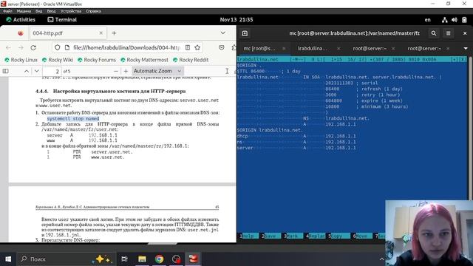
Task: Click battery icon in GNOME top bar
Action: (464, 20)
